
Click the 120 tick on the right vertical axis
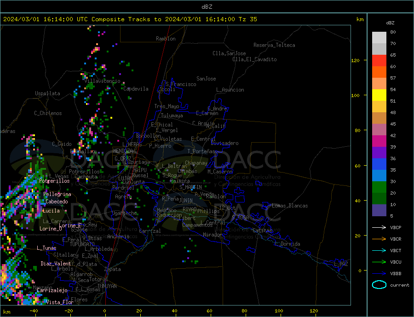click(355, 60)
